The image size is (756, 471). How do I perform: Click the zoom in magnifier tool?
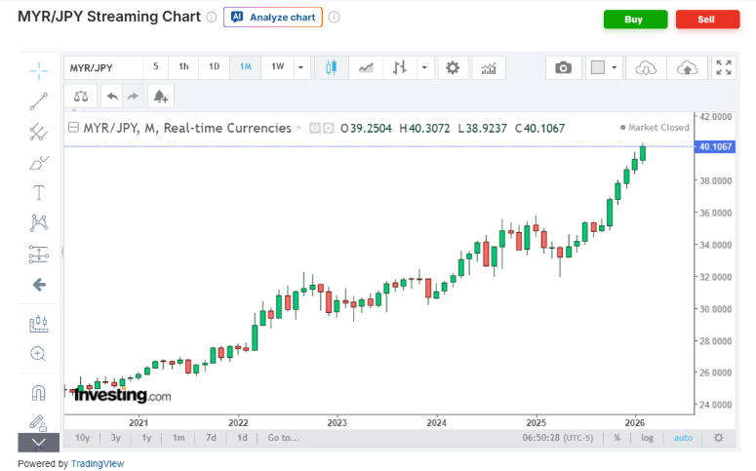39,354
